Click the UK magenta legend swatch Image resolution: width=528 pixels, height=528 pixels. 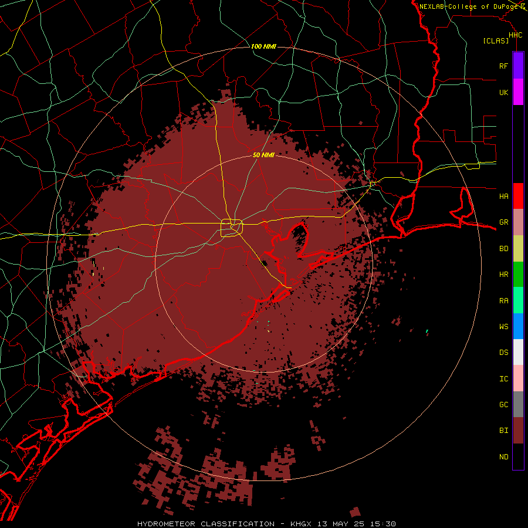pos(518,92)
